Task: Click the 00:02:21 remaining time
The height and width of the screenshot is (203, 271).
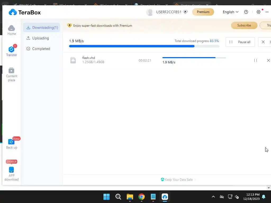Action: [x=145, y=61]
